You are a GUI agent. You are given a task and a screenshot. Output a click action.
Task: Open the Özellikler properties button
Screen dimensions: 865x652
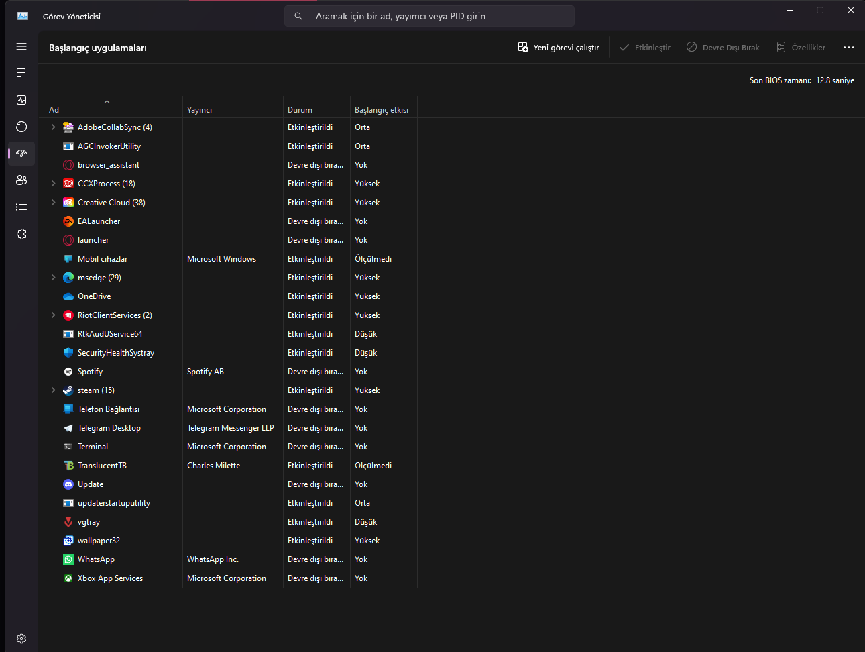[x=801, y=48]
